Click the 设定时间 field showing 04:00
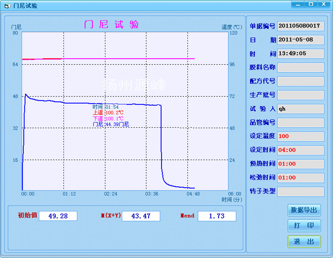Viewport: 333px width, 258px height. tap(301, 150)
